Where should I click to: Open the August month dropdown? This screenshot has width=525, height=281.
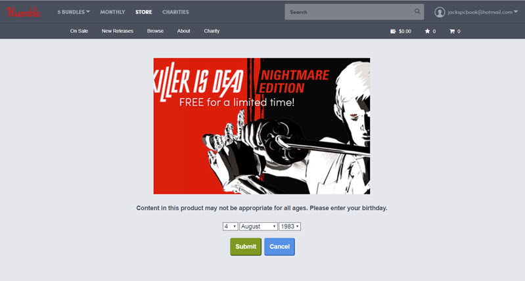[x=258, y=227]
